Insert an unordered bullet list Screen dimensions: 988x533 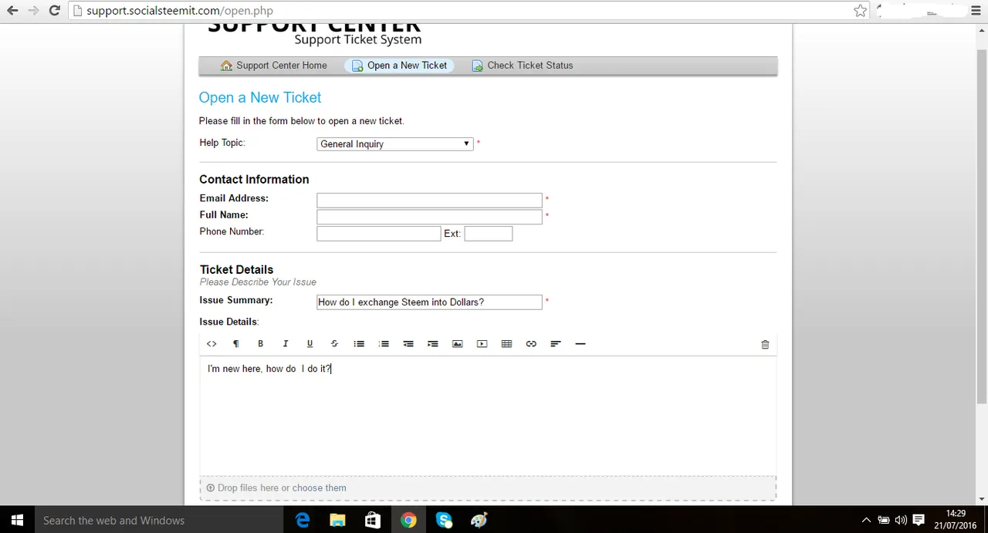tap(359, 344)
